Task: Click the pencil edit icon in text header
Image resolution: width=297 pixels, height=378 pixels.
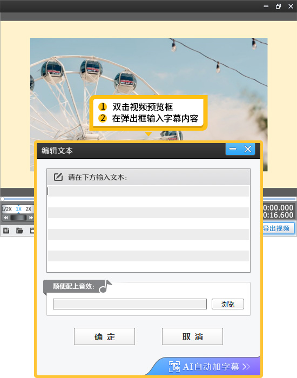Action: pos(58,177)
